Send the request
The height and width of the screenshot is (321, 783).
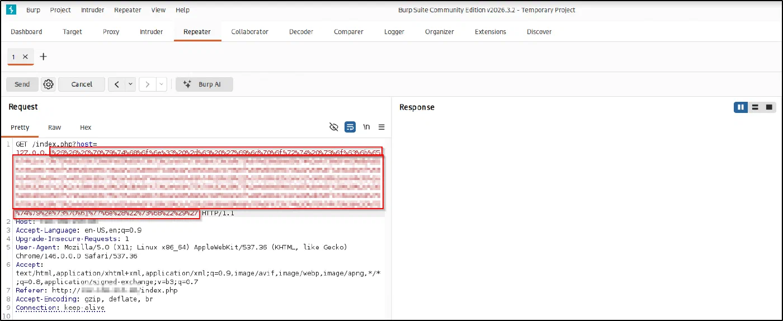[22, 84]
